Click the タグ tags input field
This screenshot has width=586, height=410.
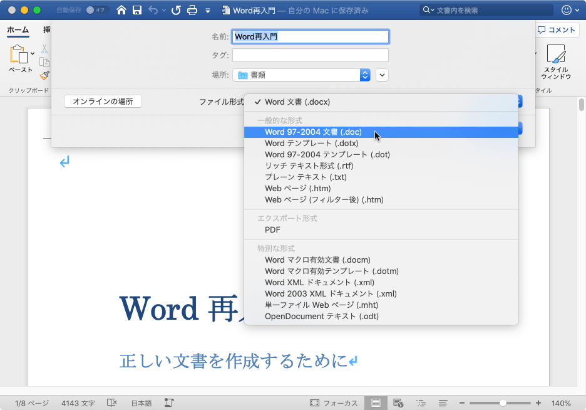(x=310, y=55)
